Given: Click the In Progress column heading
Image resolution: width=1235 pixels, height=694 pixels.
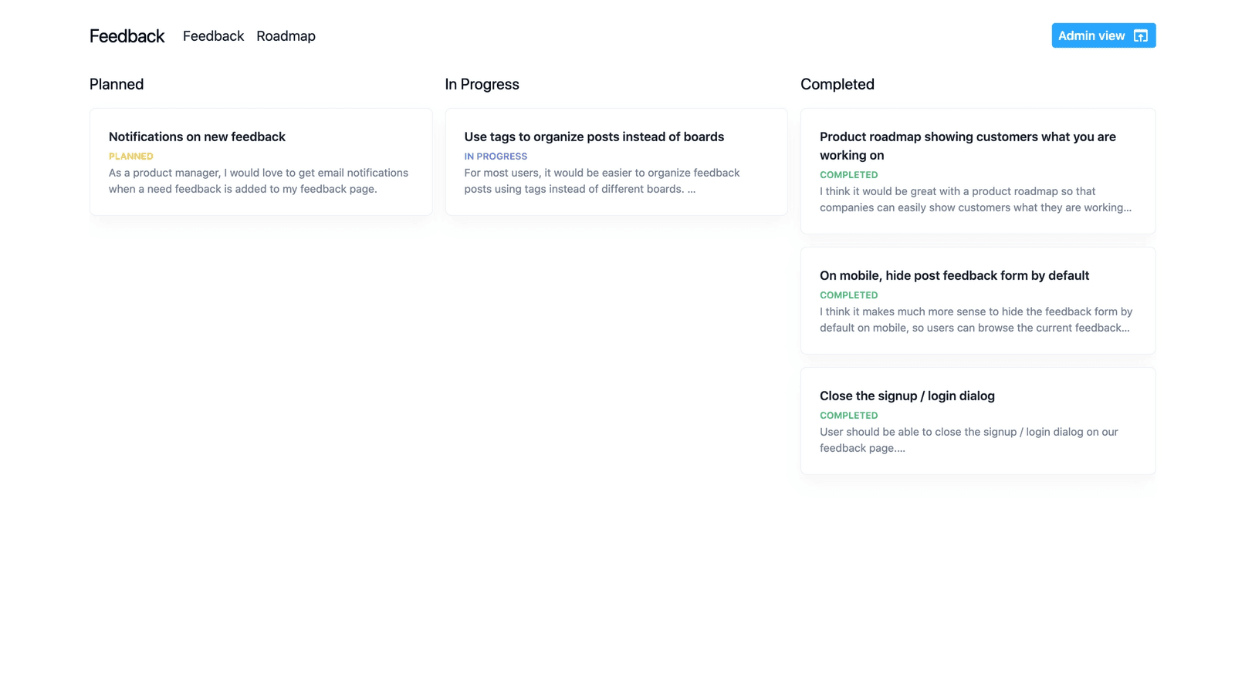Looking at the screenshot, I should [482, 84].
